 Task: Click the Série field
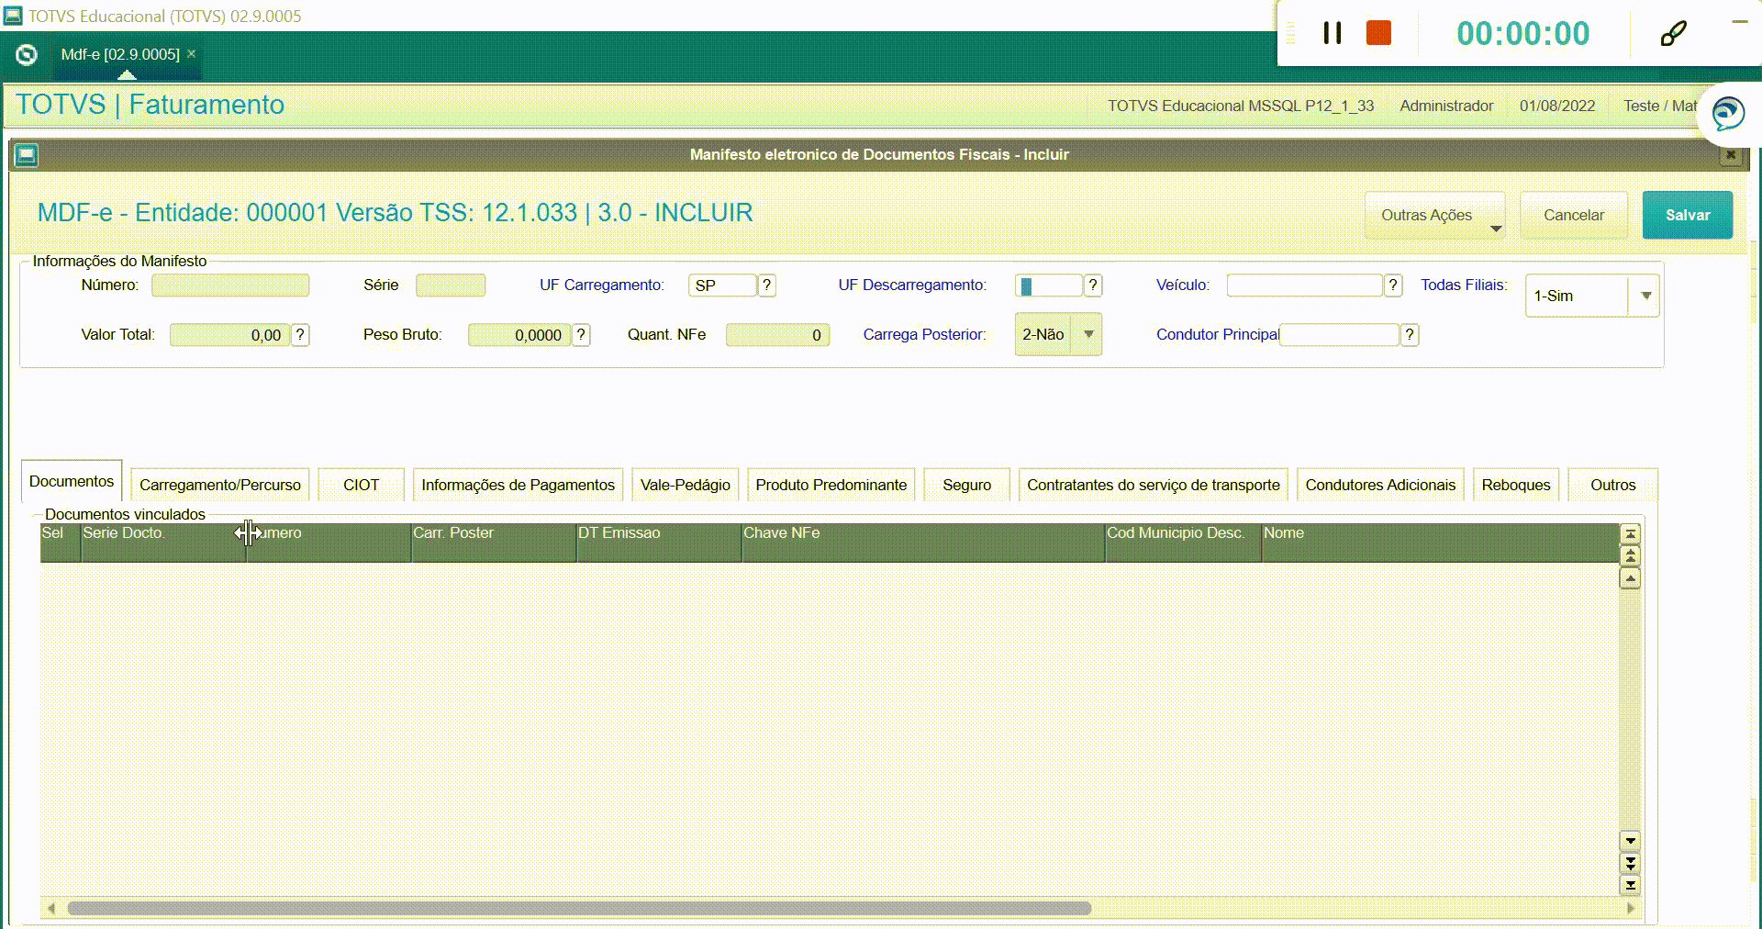[451, 285]
